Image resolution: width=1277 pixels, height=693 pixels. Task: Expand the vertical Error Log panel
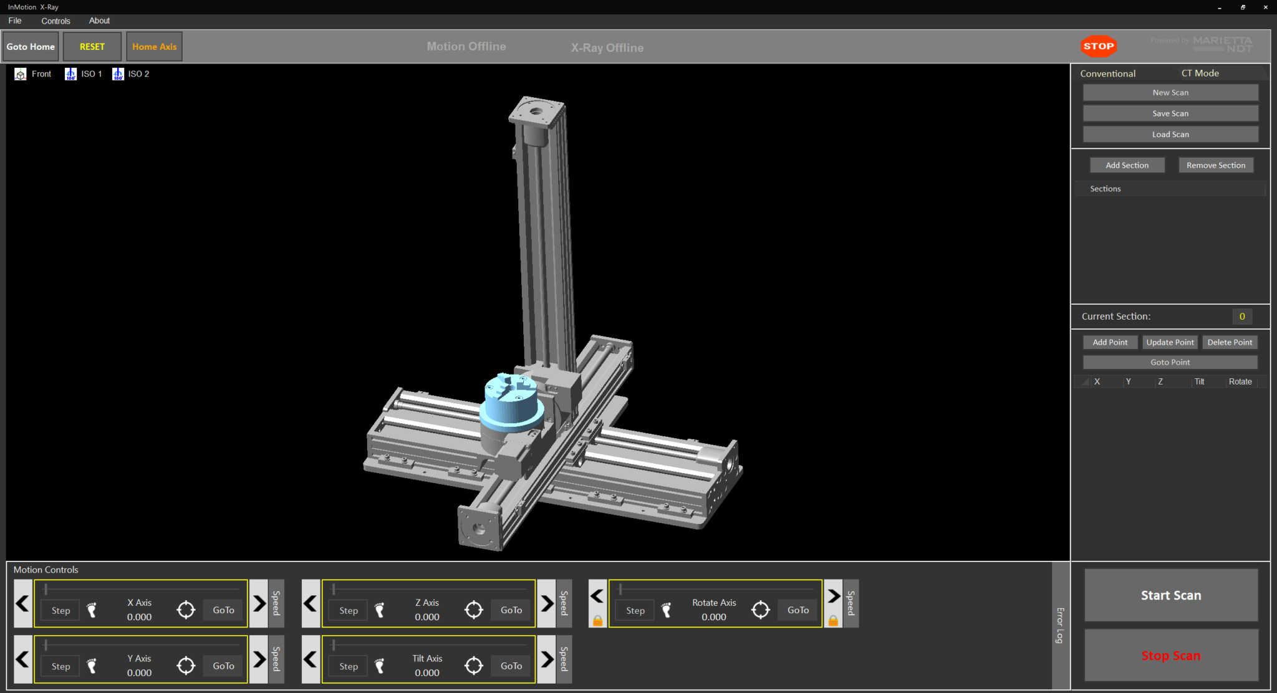click(1060, 625)
